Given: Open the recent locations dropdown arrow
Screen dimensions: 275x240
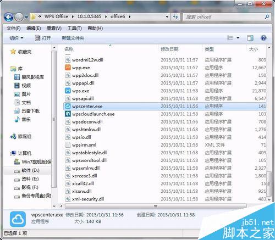Looking at the screenshot, I should [x=26, y=17].
